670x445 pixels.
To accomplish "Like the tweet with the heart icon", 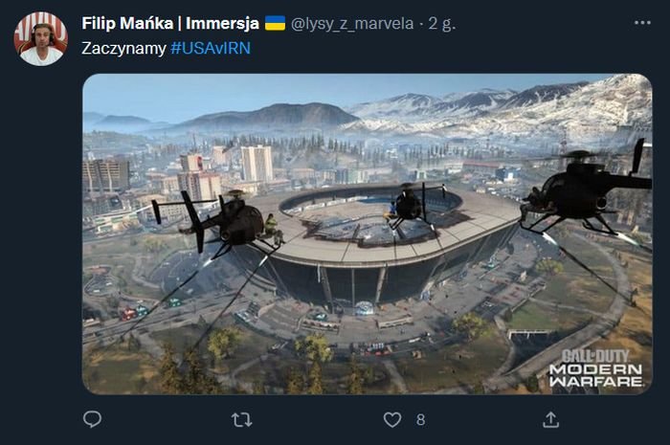I will pos(392,420).
